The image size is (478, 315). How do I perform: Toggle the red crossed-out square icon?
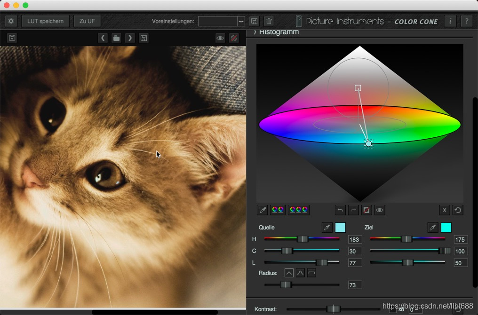(x=366, y=210)
